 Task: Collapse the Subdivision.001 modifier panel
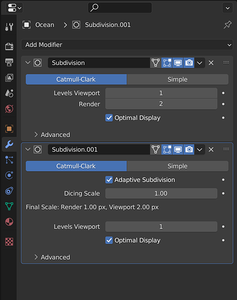click(28, 149)
